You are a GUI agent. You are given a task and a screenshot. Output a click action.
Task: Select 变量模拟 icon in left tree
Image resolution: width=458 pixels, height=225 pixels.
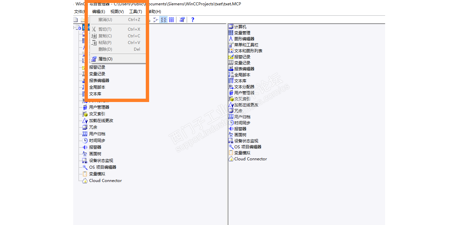pos(85,174)
